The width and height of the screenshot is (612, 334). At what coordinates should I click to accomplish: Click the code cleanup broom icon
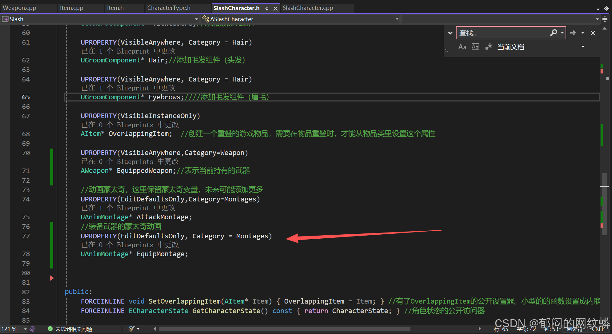coord(131,329)
